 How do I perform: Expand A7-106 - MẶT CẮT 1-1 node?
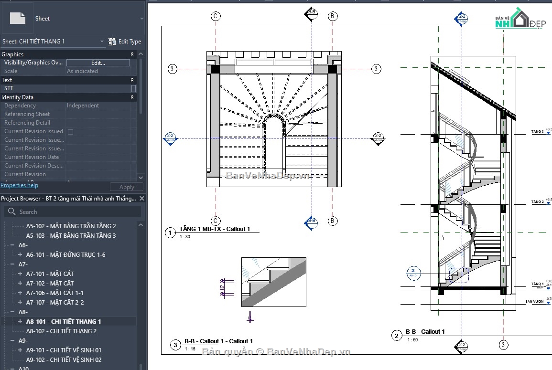tap(20, 293)
